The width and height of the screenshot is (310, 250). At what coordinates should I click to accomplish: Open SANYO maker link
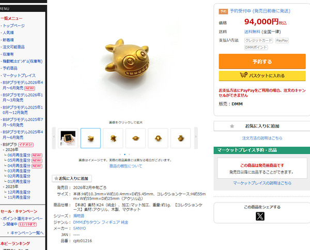pyautogui.click(x=80, y=228)
